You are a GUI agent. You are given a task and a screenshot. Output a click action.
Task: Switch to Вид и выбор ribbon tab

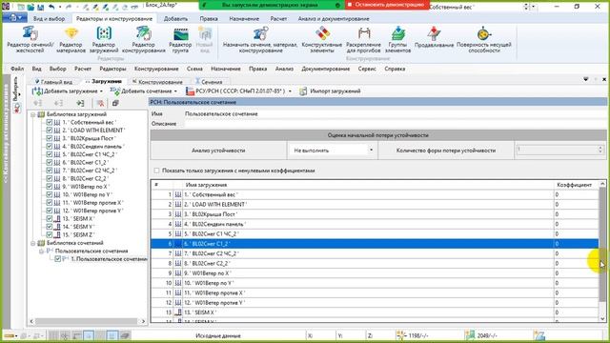point(49,19)
